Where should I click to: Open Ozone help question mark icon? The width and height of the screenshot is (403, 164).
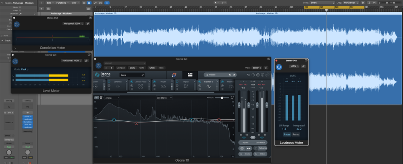262,75
